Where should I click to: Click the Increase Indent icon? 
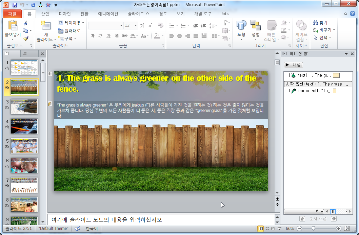[x=203, y=25]
